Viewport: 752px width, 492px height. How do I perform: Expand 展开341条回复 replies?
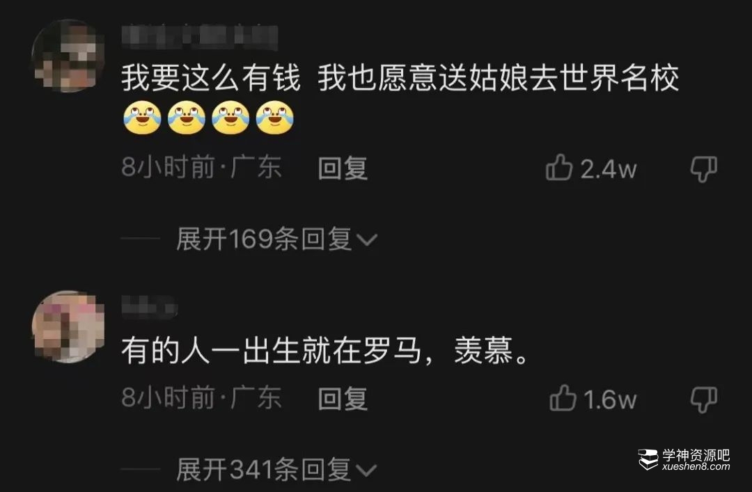tap(276, 469)
